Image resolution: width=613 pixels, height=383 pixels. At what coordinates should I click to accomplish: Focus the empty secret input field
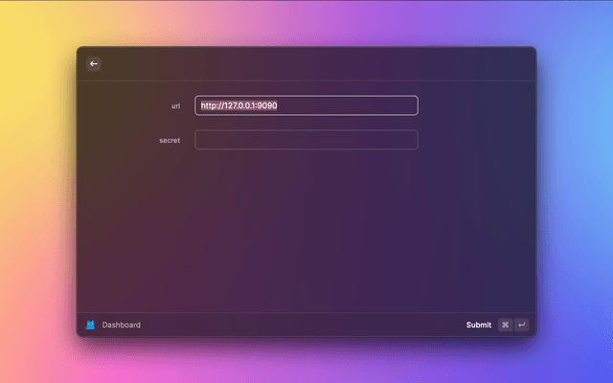click(x=306, y=140)
